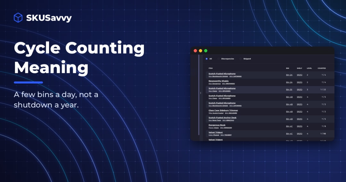Open the Newsworthy Khakis item link
Image resolution: width=346 pixels, height=182 pixels.
[218, 81]
